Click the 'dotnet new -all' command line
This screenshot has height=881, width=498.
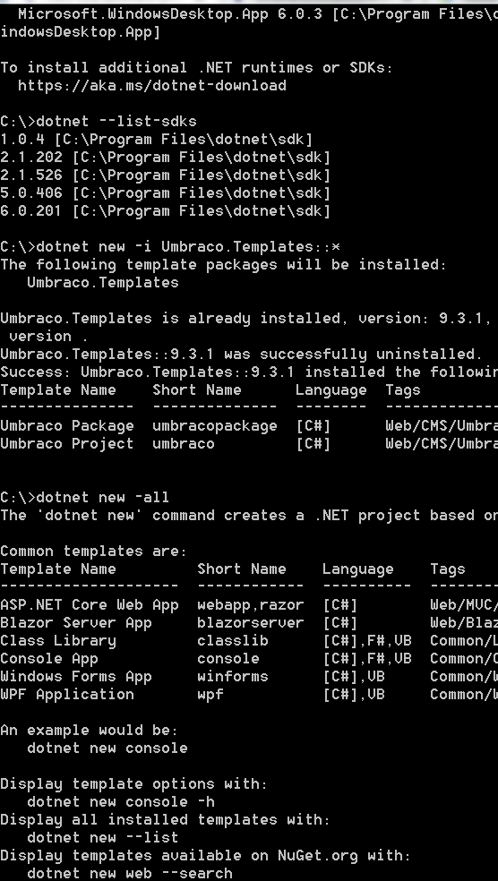102,498
